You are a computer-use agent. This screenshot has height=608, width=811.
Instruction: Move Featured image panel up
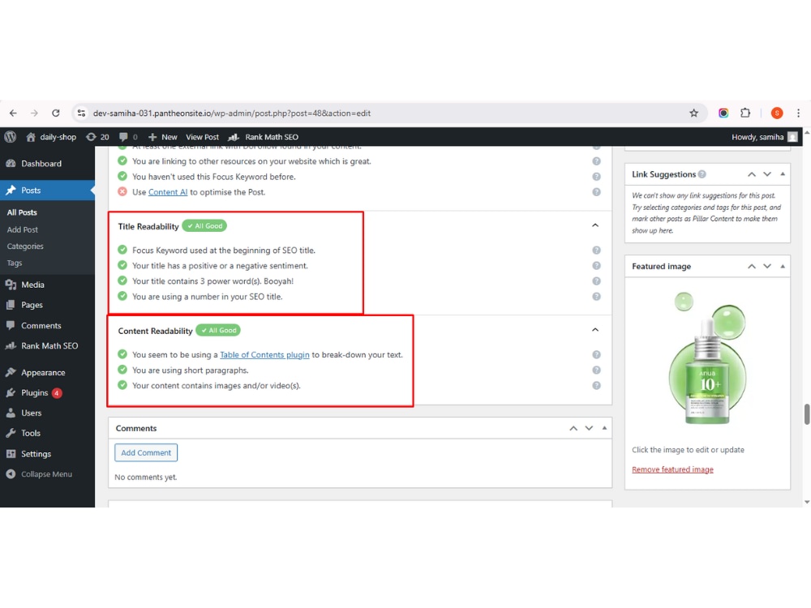752,266
